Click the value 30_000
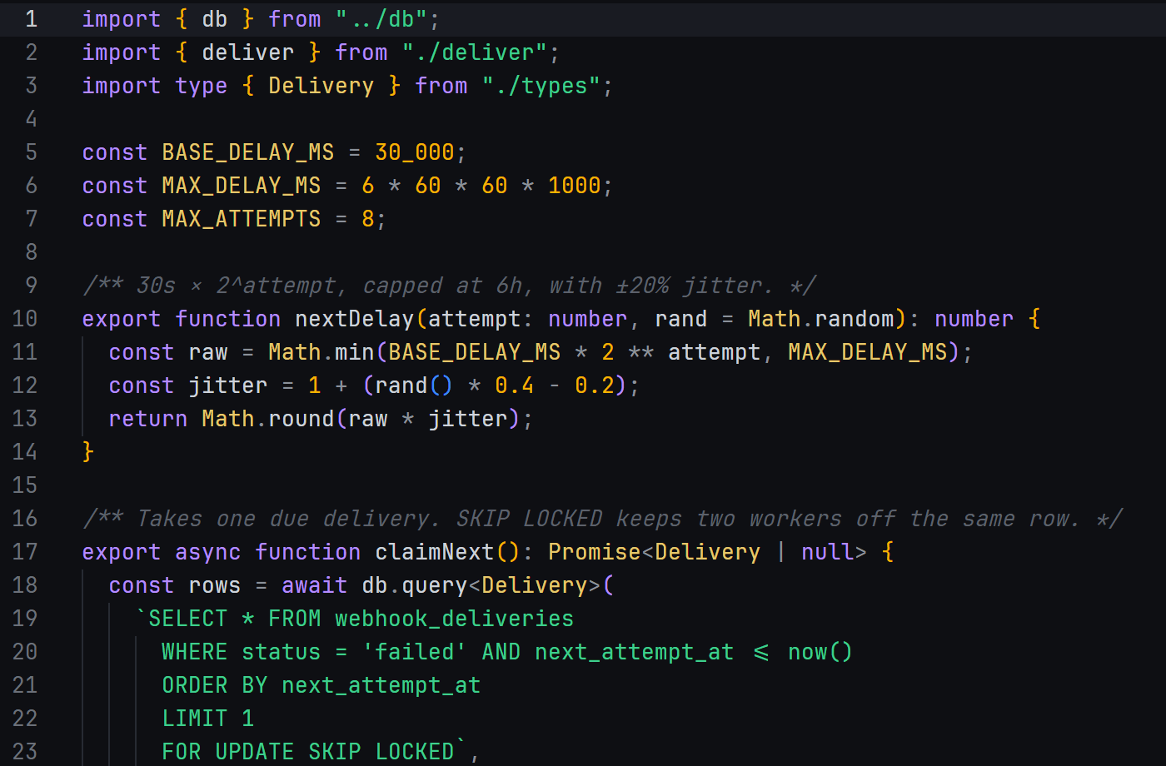The height and width of the screenshot is (766, 1166). pos(415,152)
